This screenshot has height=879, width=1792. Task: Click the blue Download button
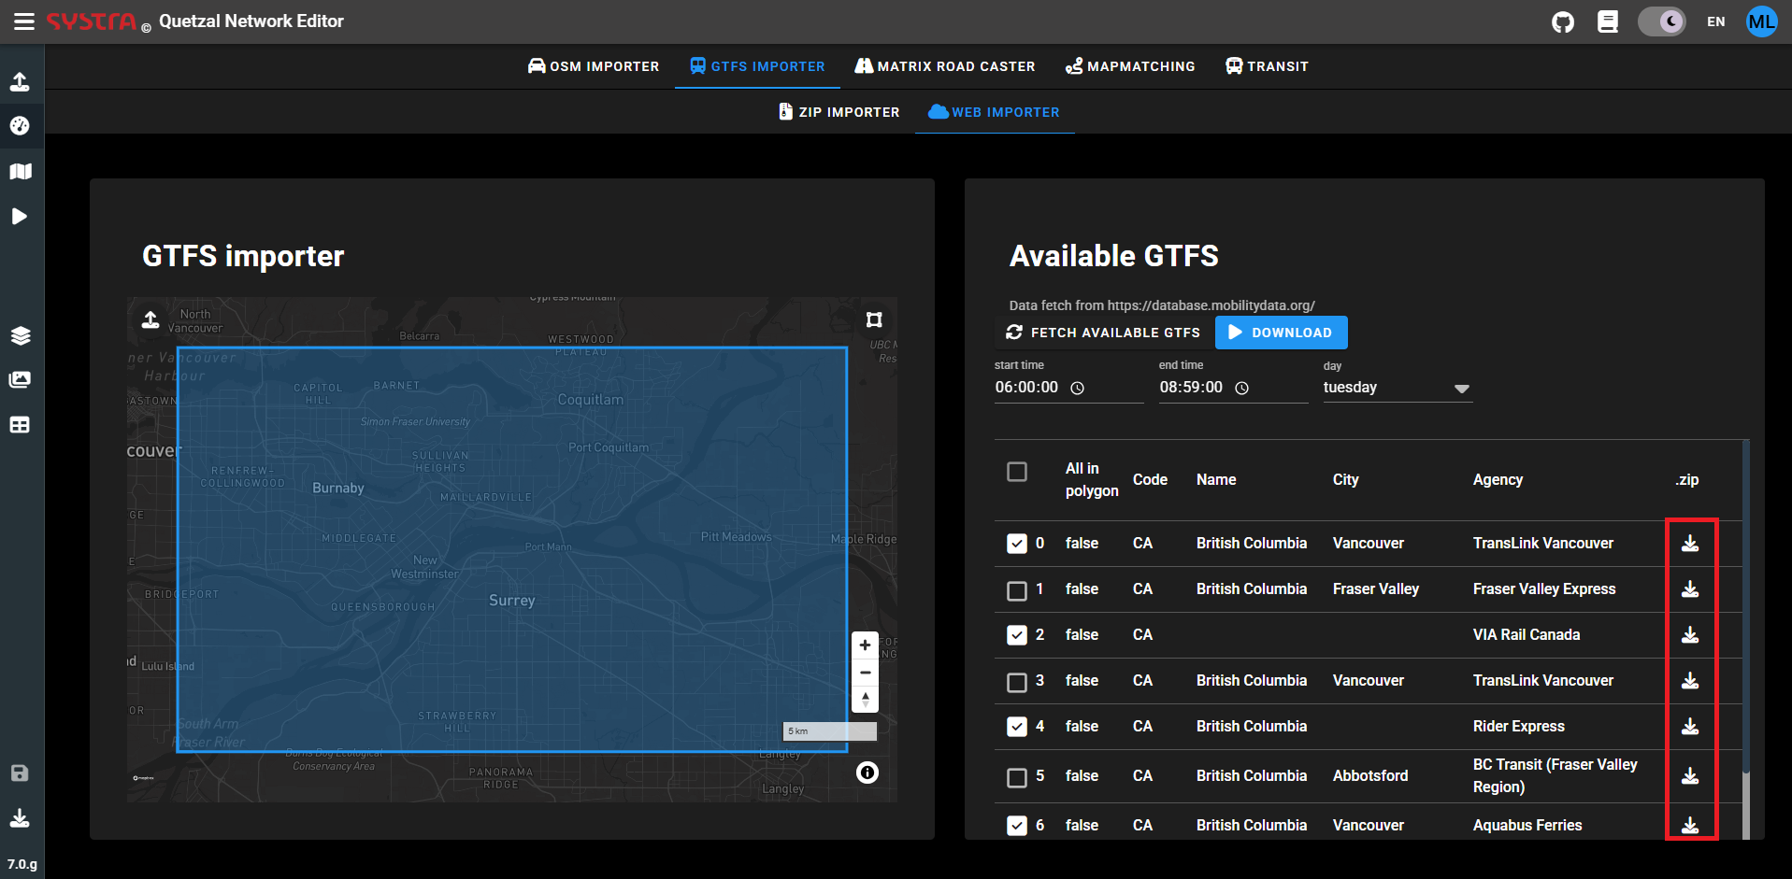click(x=1281, y=333)
